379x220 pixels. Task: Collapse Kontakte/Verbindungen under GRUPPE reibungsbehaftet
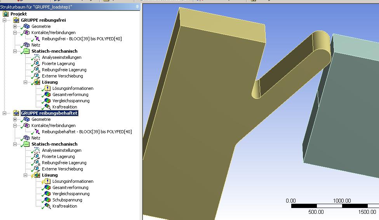pos(15,125)
